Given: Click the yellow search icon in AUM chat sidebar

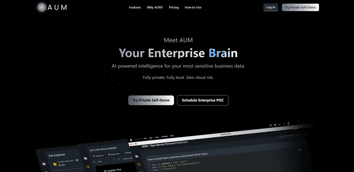Looking at the screenshot, I should tap(140, 164).
